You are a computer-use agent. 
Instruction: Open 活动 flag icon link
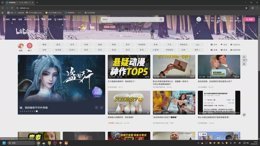pyautogui.click(x=224, y=45)
